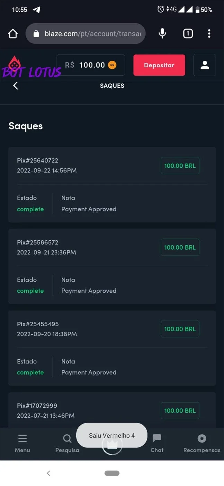Click the Depositar button
This screenshot has height=486, width=224.
pyautogui.click(x=159, y=65)
